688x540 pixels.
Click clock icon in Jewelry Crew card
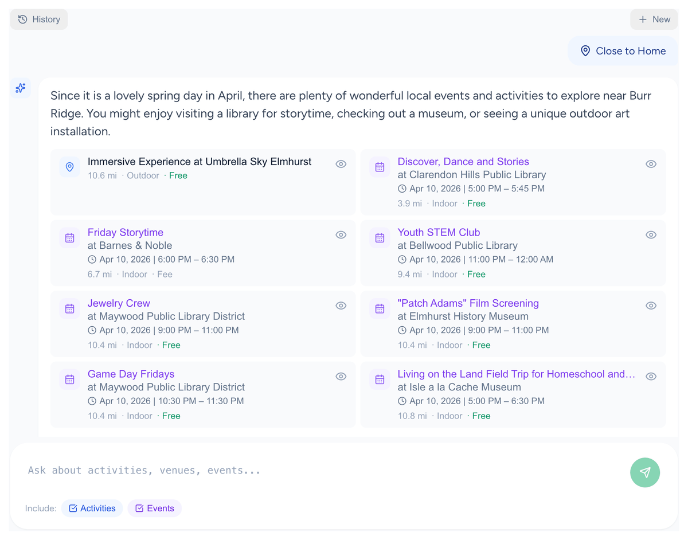coord(92,331)
